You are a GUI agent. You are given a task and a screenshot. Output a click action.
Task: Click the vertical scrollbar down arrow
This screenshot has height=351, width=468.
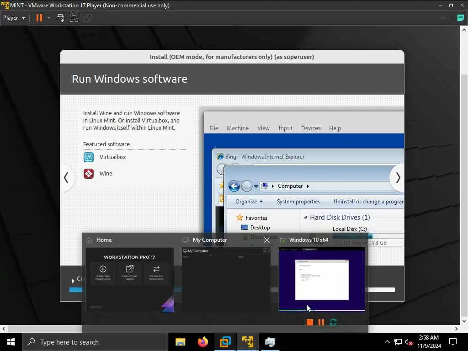[463, 321]
